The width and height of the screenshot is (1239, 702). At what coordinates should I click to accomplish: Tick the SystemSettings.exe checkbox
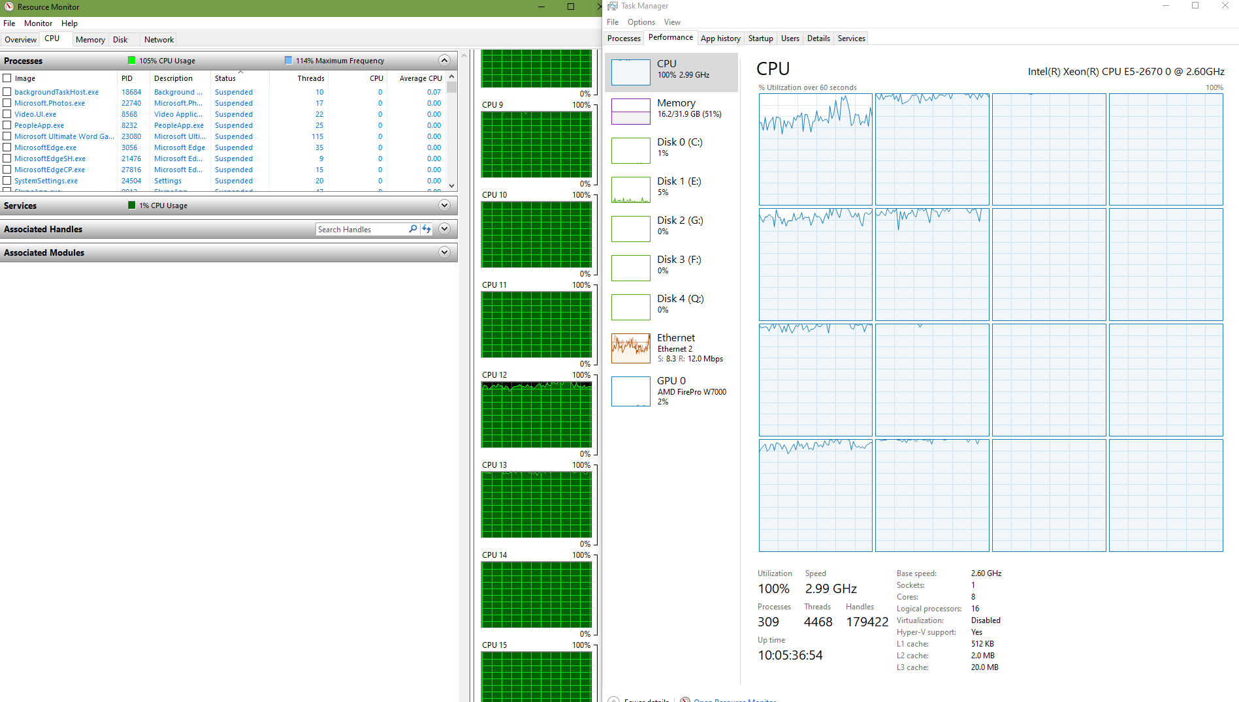(7, 181)
